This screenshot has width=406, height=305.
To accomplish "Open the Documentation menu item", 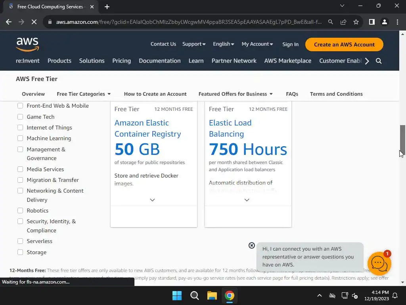I will coord(160,61).
